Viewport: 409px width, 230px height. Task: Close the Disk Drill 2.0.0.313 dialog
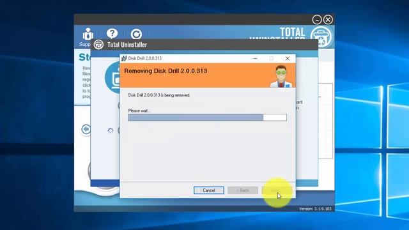click(287, 58)
